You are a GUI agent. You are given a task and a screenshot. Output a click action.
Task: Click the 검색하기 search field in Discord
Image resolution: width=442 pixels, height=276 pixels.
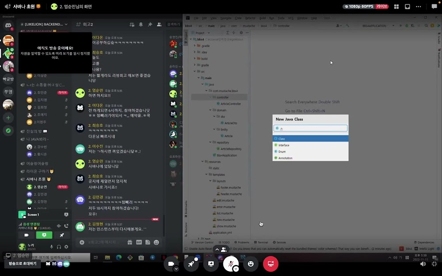(x=173, y=24)
